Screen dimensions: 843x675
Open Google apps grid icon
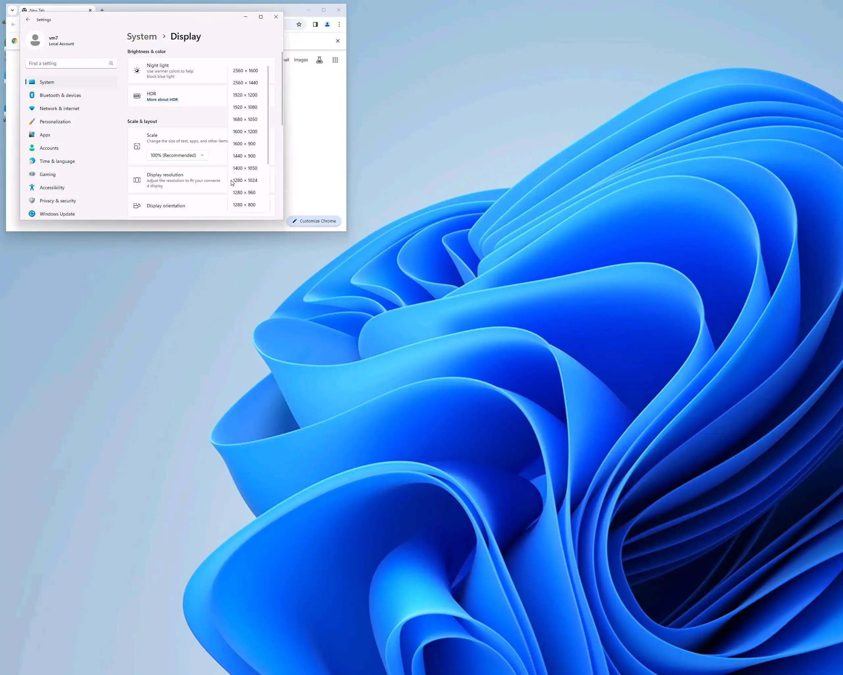335,60
